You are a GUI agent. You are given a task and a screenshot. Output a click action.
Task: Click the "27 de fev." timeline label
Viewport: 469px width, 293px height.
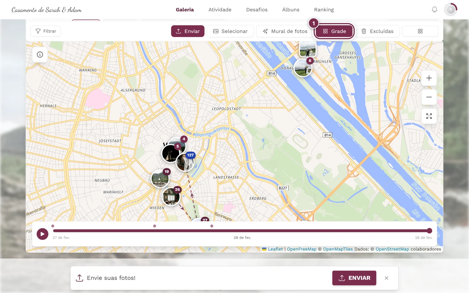[x=61, y=238]
